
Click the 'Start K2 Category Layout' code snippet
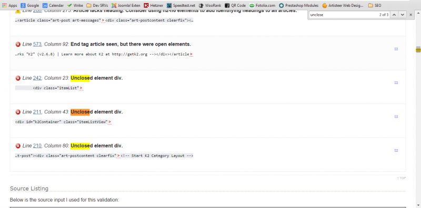tap(104, 155)
